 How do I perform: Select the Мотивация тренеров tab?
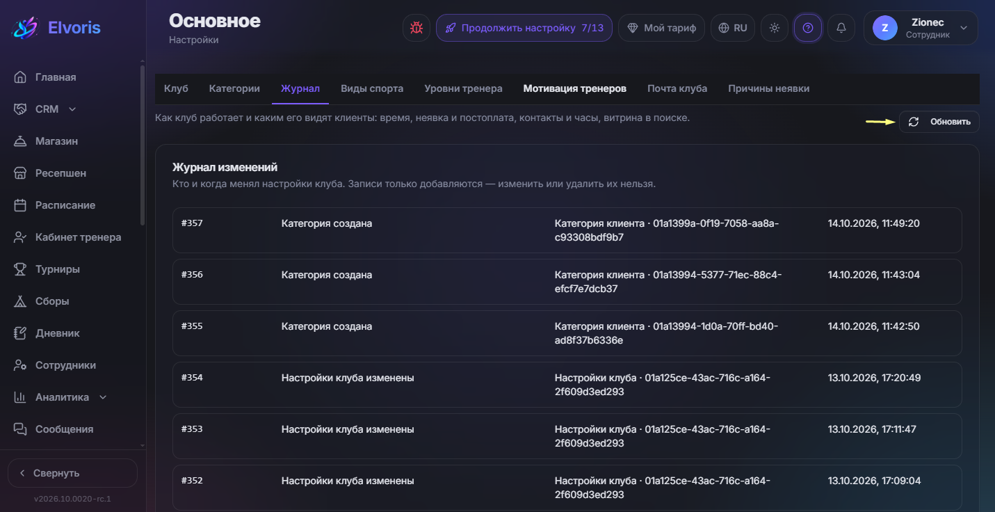point(575,88)
